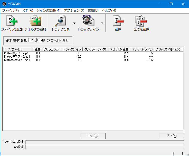The width and height of the screenshot is (189, 156).
Task: Run トラック分析 track analysis
Action: (x=61, y=23)
